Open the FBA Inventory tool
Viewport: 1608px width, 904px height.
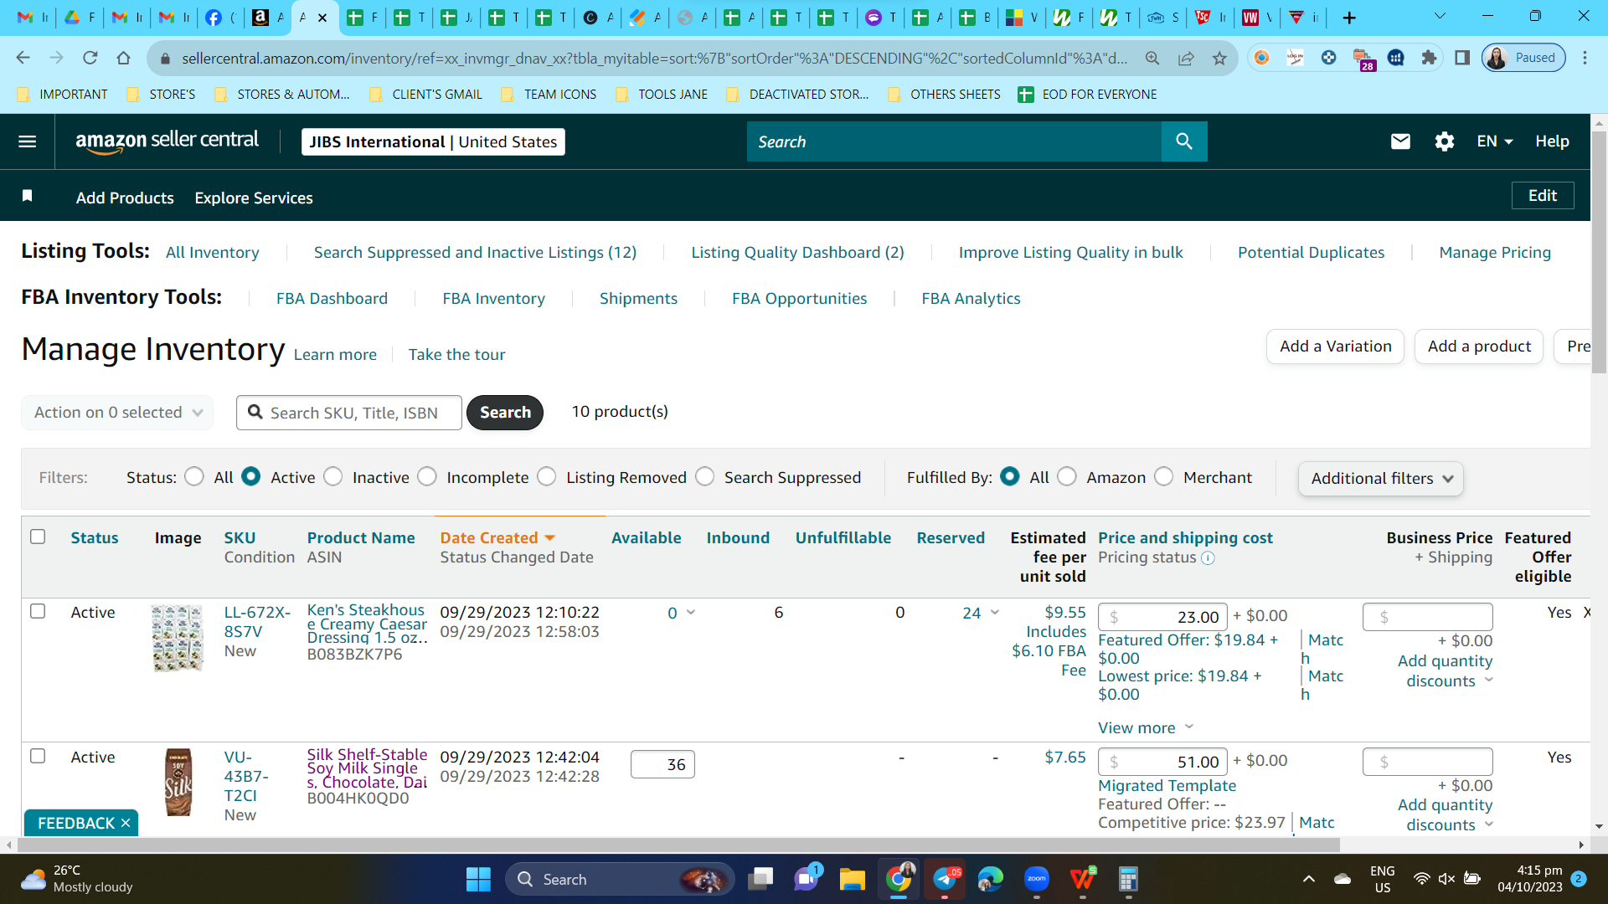[x=493, y=299]
